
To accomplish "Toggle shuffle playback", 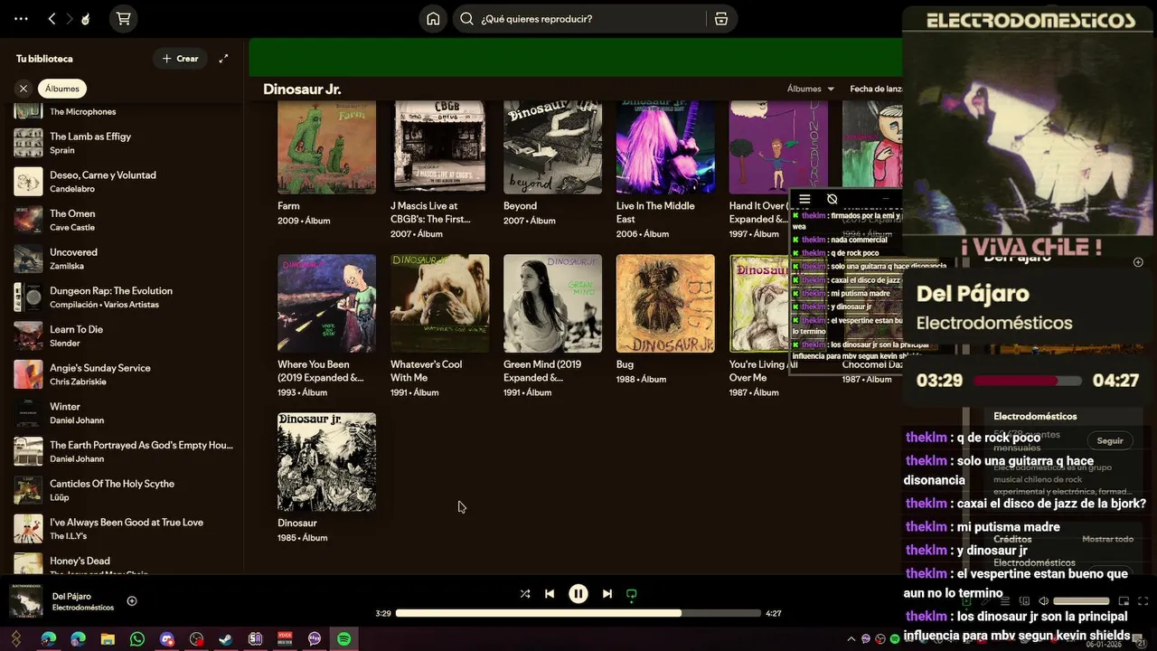I will point(525,594).
